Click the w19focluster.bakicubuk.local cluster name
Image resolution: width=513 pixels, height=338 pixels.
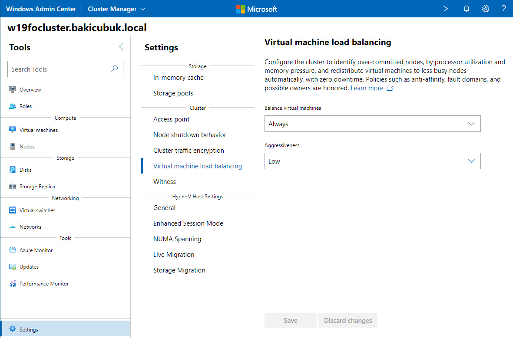tap(77, 27)
